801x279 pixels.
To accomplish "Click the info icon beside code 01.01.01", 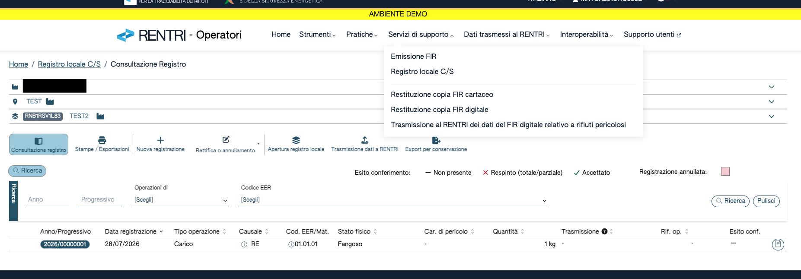I will coord(291,244).
